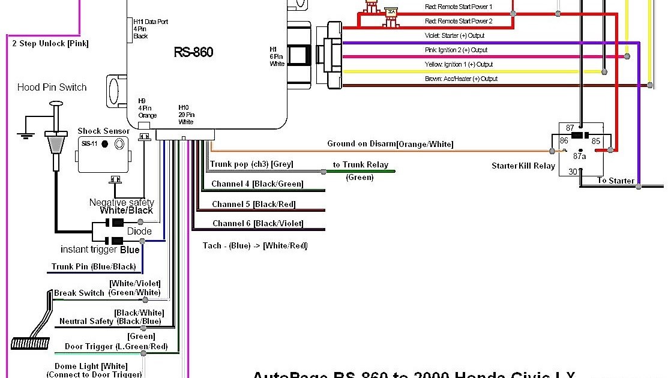Click the word 'Diode' between the diodes
The image size is (668, 378).
coord(139,231)
